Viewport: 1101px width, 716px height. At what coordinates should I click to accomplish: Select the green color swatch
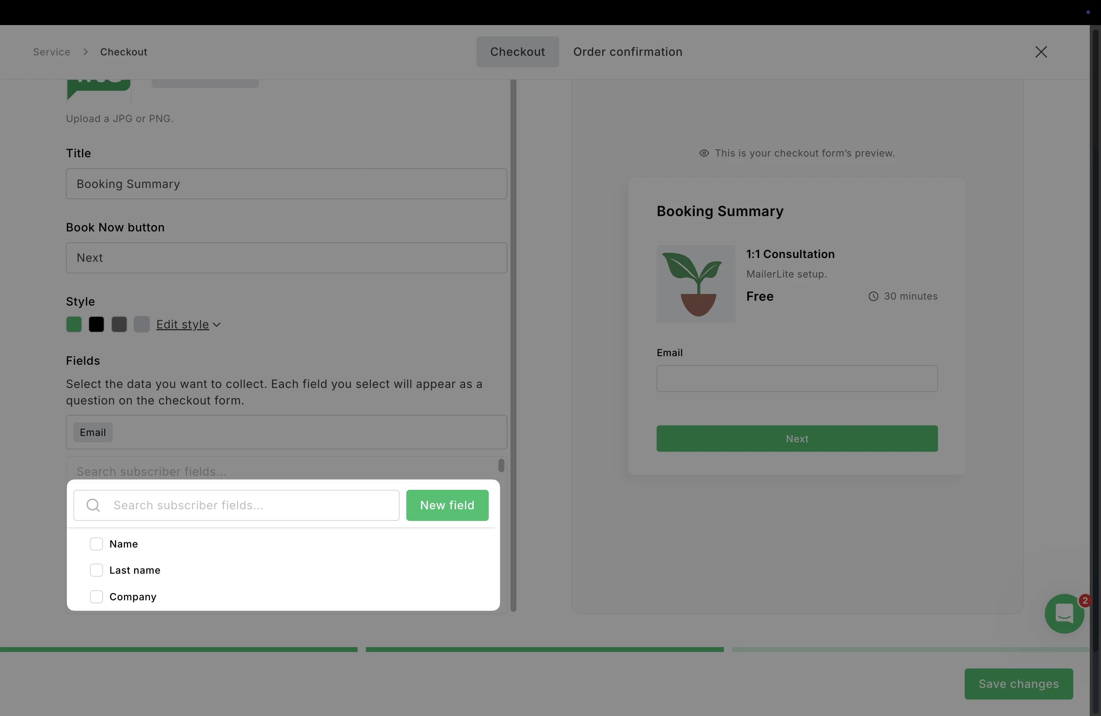click(74, 324)
